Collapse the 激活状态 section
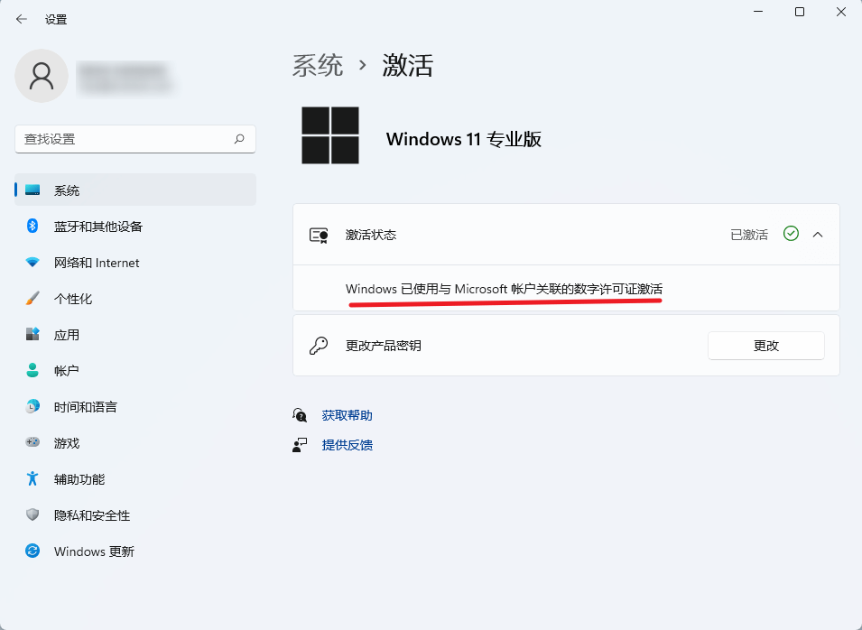 (x=820, y=234)
